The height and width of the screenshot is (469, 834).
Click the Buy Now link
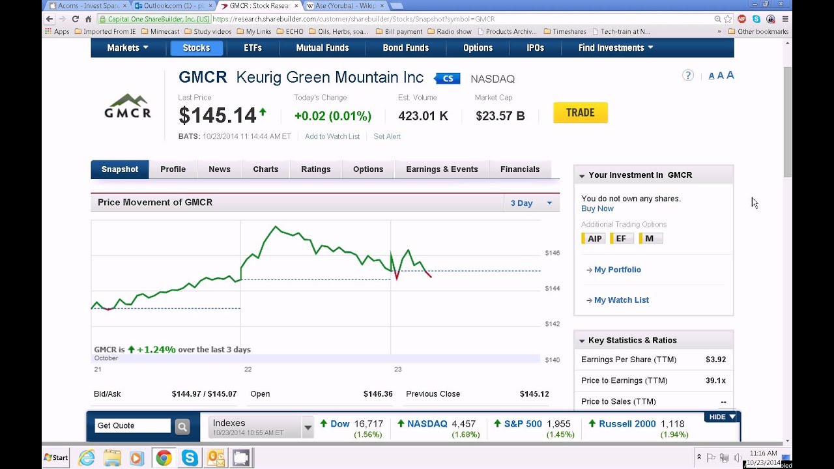coord(597,209)
